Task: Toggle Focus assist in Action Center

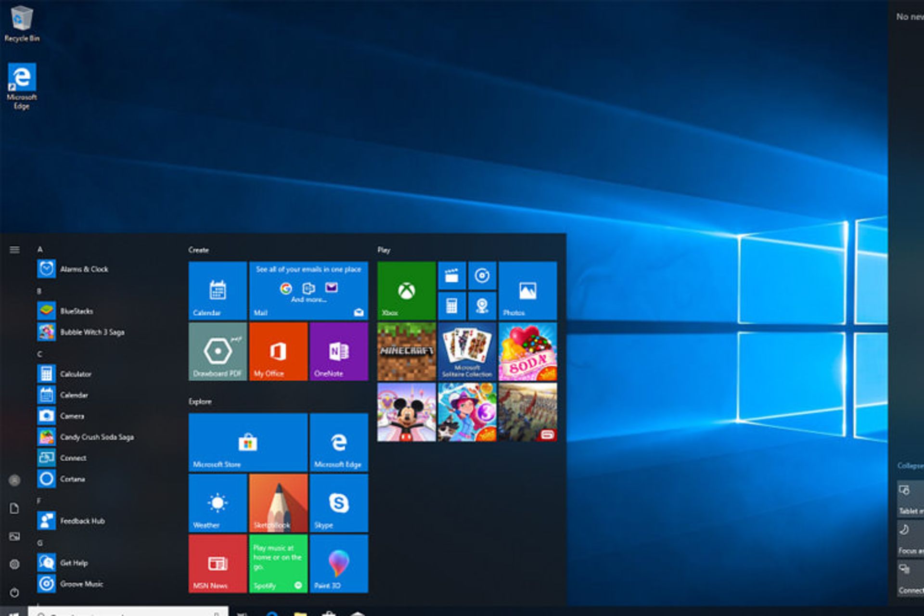Action: [911, 539]
